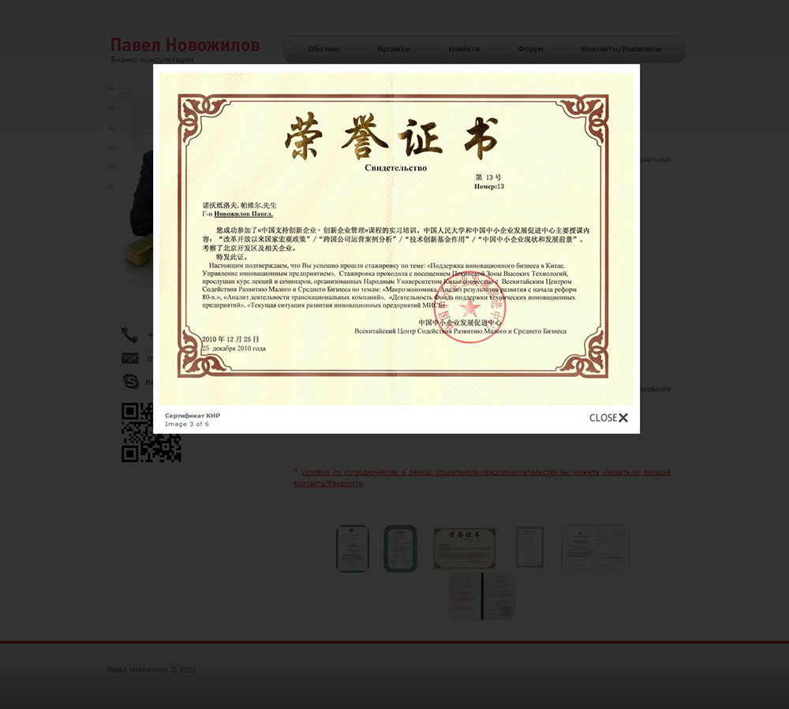Open Контакты/Реквизиты in the navigation bar
Screen dimensions: 789x709
click(x=621, y=49)
